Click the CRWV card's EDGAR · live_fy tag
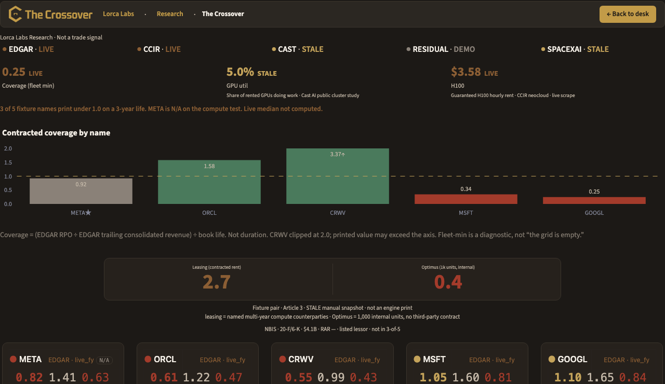 click(x=357, y=360)
